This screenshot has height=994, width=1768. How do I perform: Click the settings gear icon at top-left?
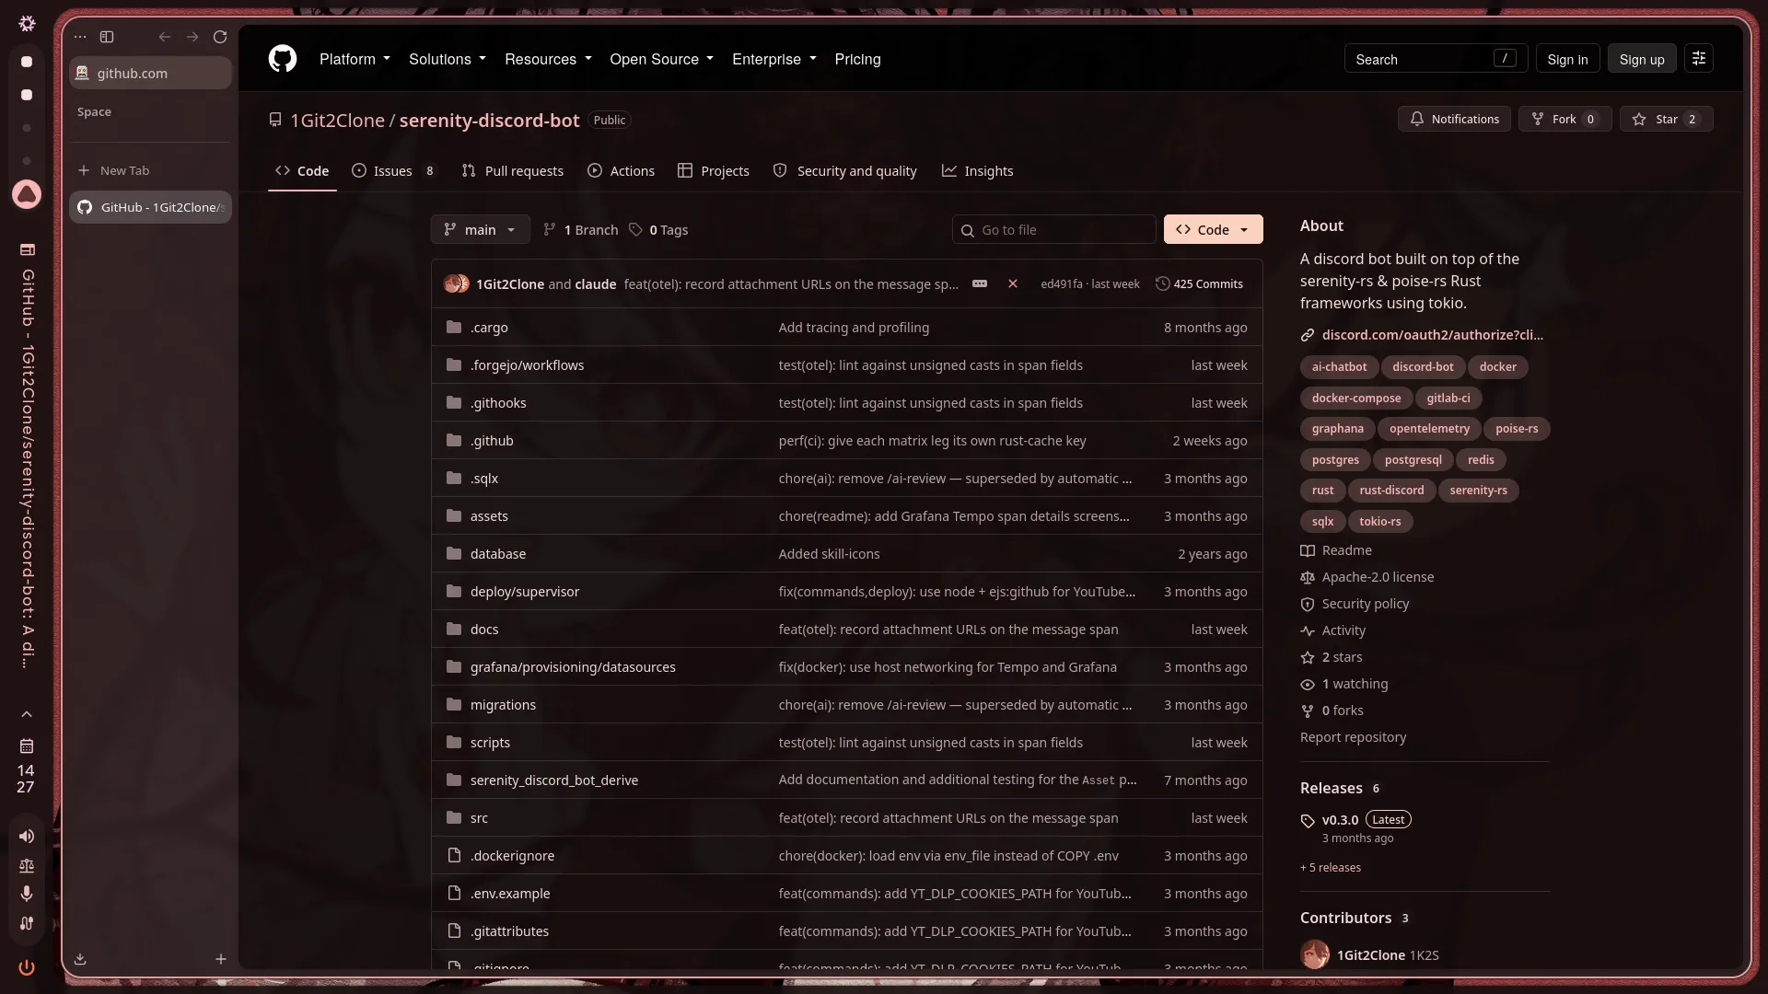coord(27,24)
